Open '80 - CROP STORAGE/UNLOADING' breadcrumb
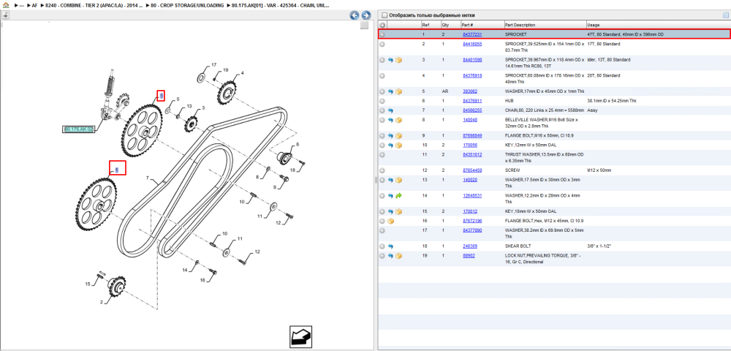 pos(187,6)
